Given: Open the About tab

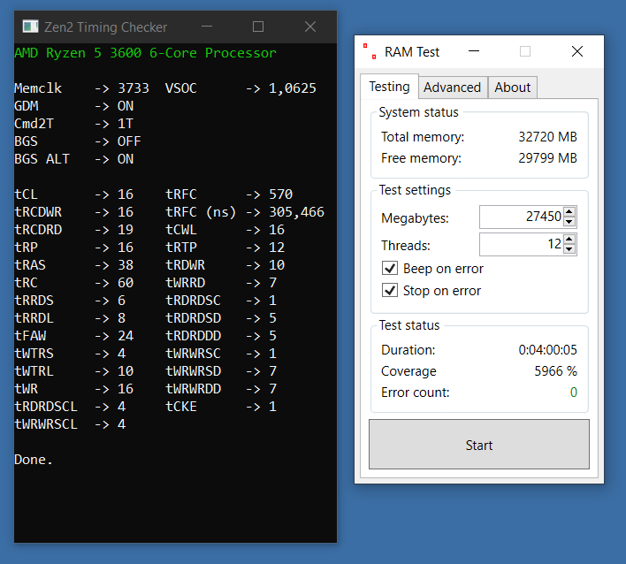Looking at the screenshot, I should coord(513,88).
